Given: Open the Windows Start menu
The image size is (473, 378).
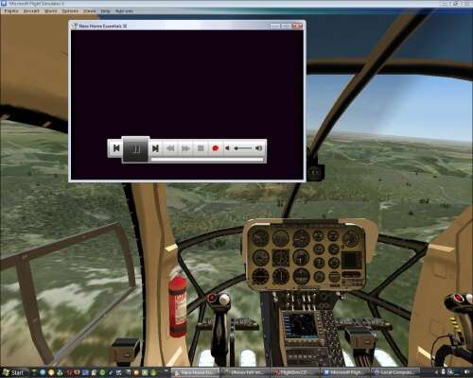Looking at the screenshot, I should coord(13,372).
